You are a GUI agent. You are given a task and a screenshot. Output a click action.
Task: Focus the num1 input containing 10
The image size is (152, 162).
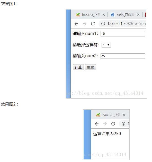pyautogui.click(x=123, y=34)
